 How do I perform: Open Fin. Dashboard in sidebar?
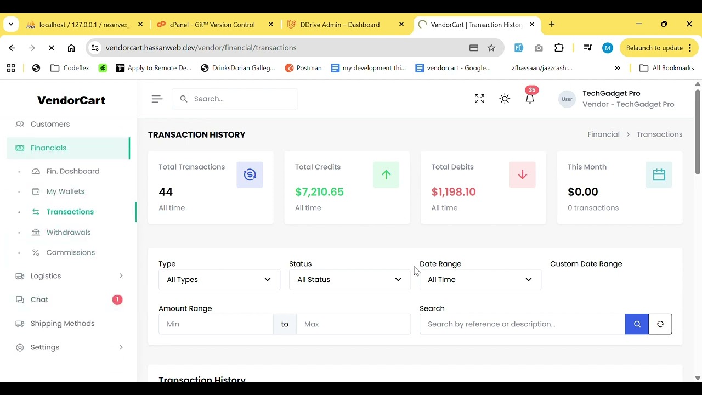[73, 171]
